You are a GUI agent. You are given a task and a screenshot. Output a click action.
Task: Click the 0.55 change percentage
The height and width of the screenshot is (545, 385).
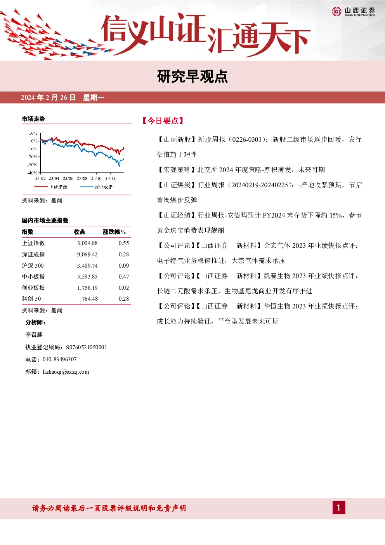tap(124, 243)
